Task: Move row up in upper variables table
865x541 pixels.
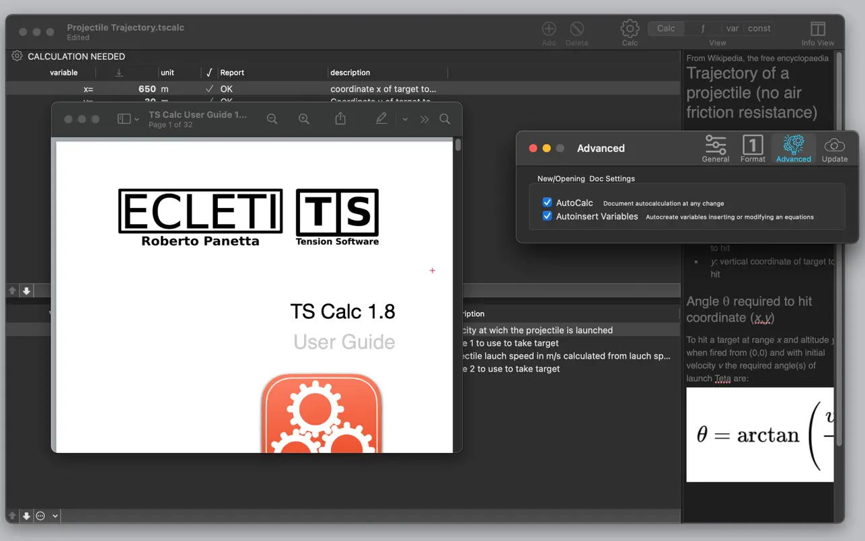Action: point(12,291)
